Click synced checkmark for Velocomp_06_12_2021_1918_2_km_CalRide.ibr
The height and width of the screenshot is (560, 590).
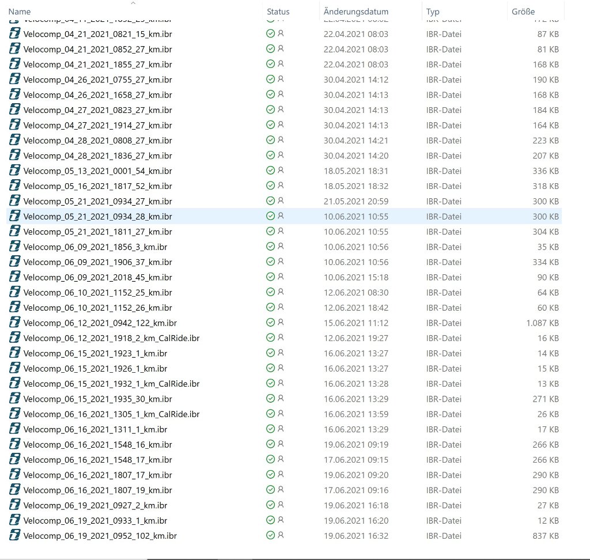point(270,338)
